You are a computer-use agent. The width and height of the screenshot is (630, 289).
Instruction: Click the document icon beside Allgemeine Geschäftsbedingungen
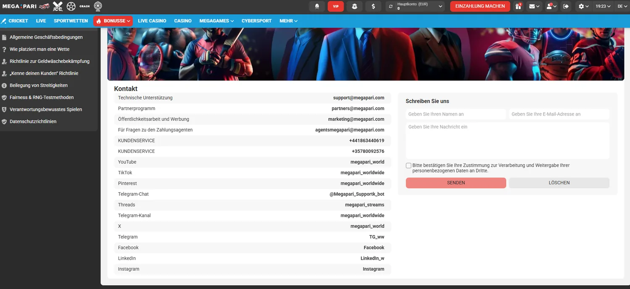[4, 37]
